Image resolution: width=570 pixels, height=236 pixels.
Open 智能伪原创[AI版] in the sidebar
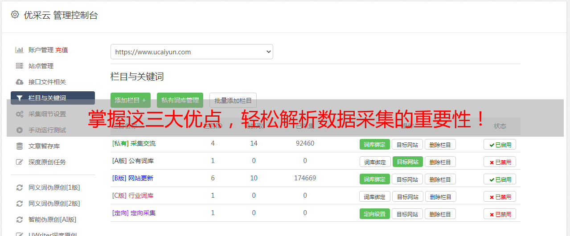click(x=53, y=220)
